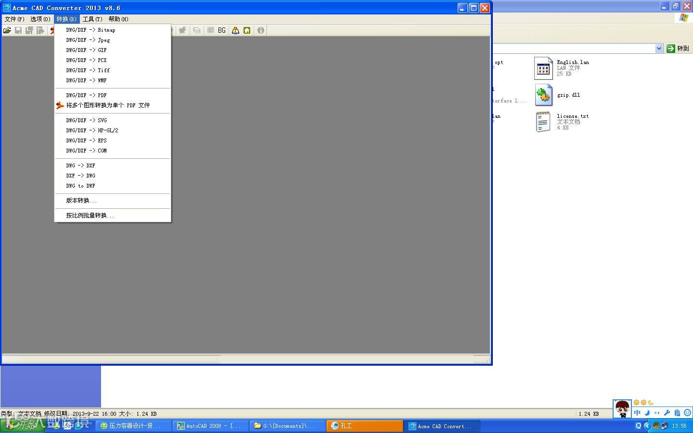The height and width of the screenshot is (433, 693).
Task: Choose DWG/DXF -> HP-GL/2 conversion
Action: [113, 130]
